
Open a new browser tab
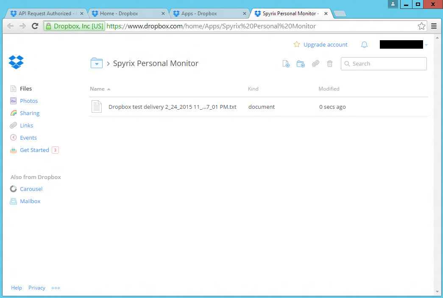pyautogui.click(x=340, y=14)
